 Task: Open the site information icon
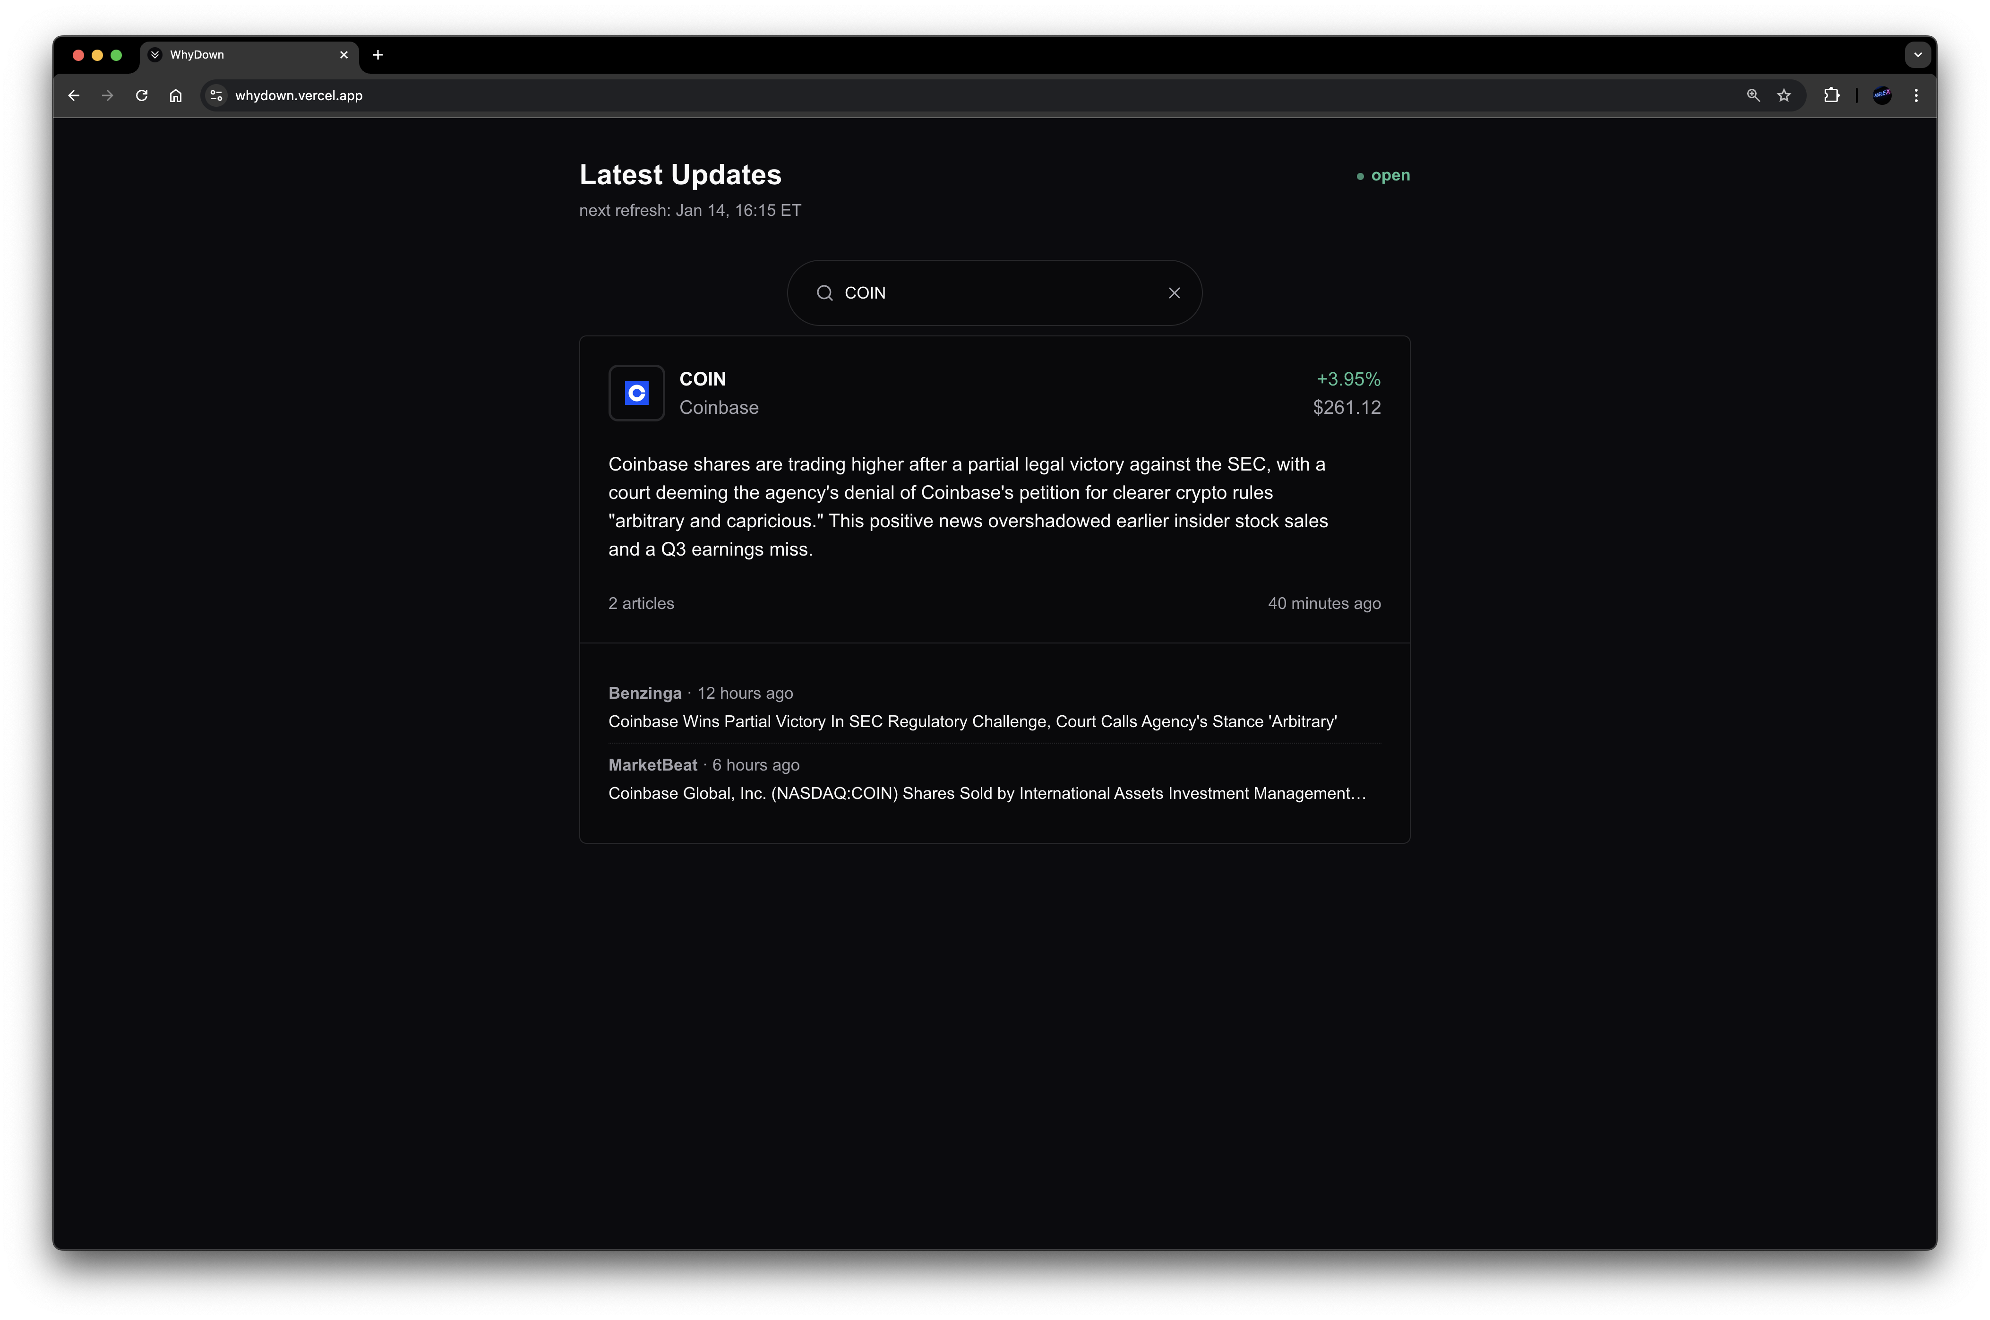(216, 96)
